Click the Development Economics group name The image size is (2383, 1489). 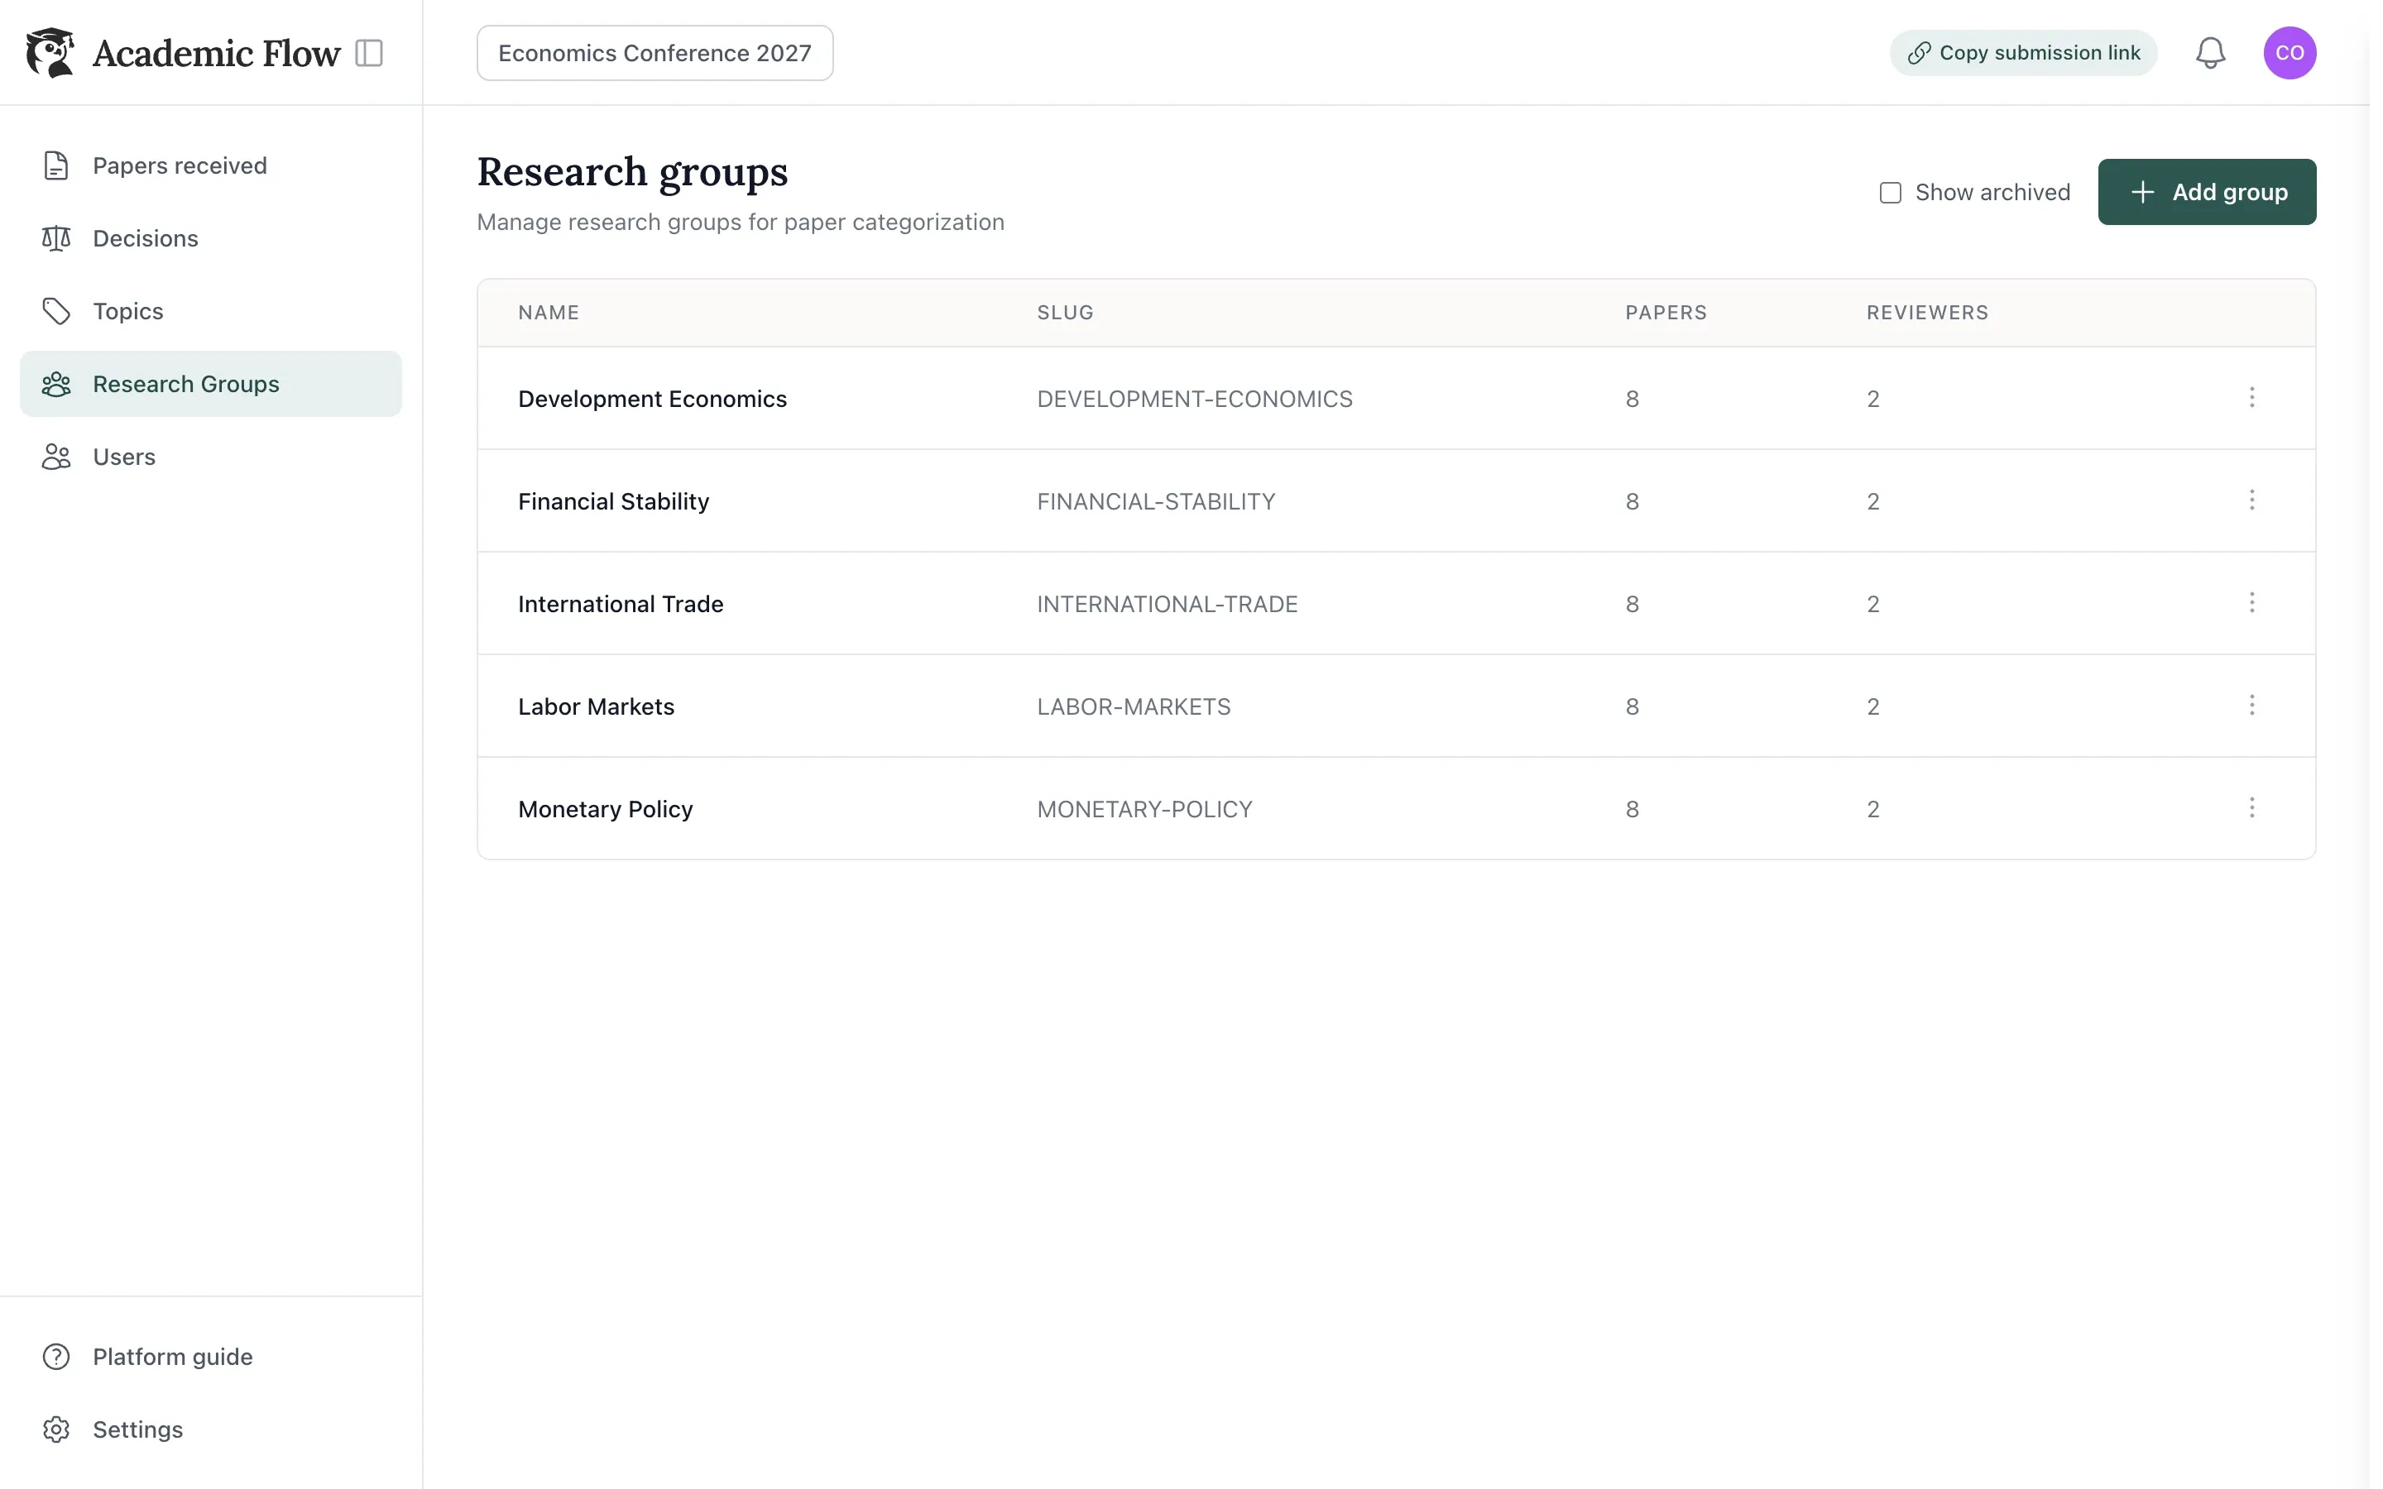pos(653,399)
